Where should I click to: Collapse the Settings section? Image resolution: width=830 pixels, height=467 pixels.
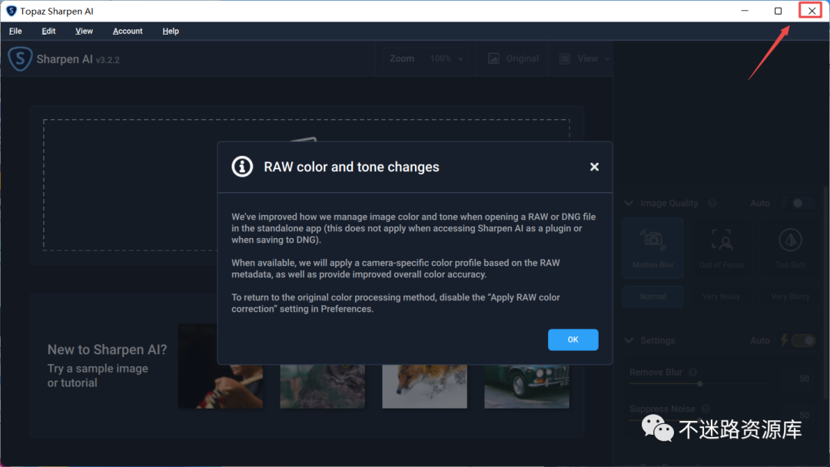(x=629, y=340)
